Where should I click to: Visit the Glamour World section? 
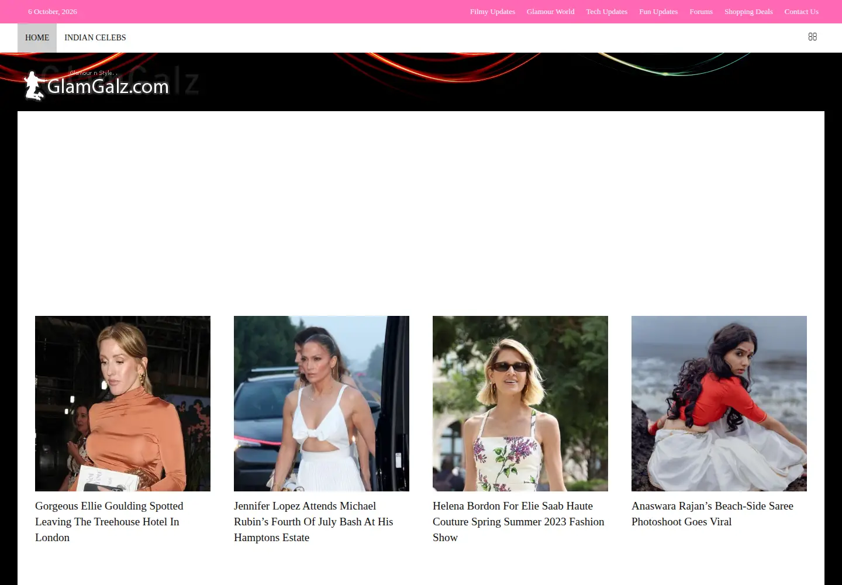[550, 12]
